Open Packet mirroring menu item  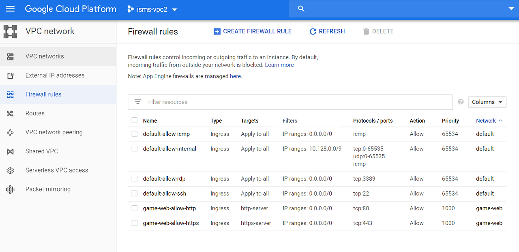point(58,190)
